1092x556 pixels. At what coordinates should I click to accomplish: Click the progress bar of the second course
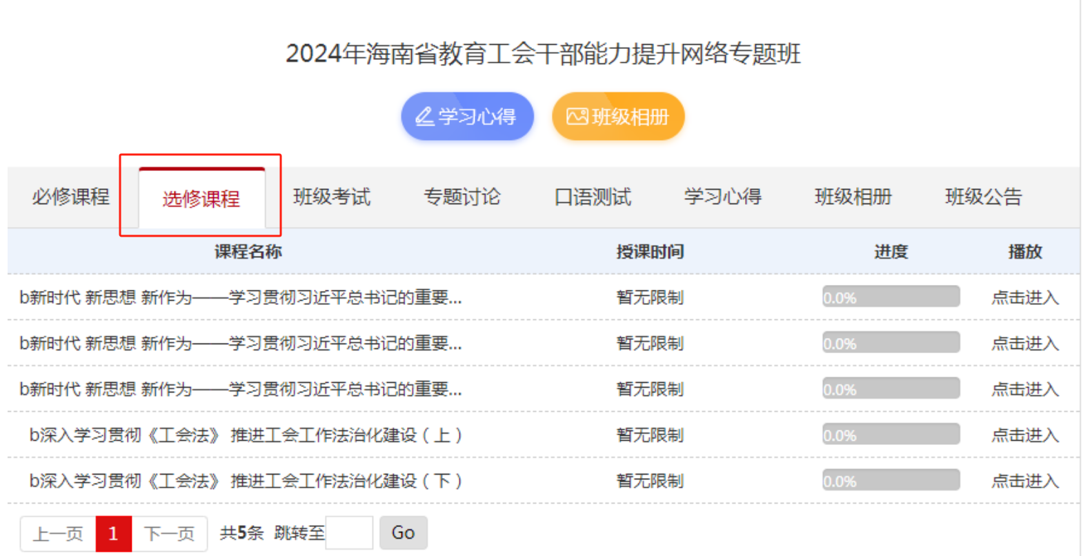coord(891,343)
